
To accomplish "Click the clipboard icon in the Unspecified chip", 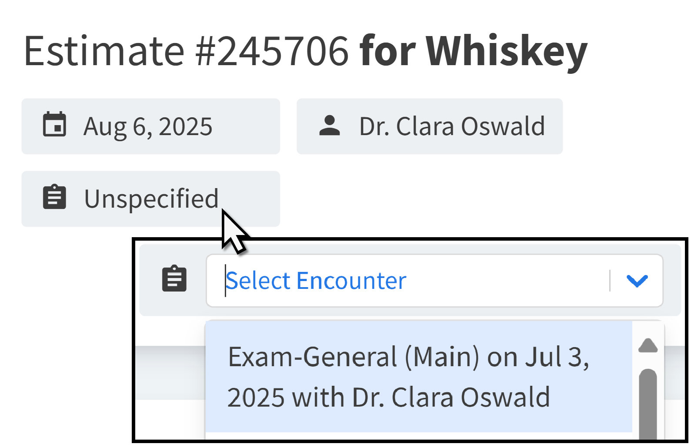I will 54,198.
